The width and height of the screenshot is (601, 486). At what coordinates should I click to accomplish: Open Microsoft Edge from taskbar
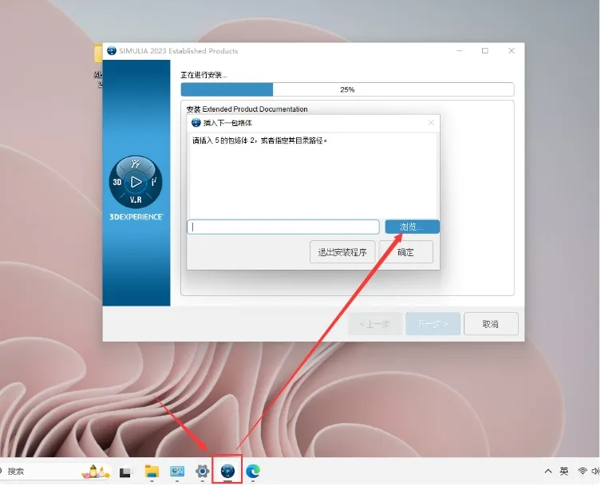coord(253,471)
